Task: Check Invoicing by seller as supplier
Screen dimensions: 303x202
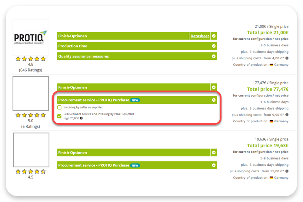Action: [x=59, y=107]
